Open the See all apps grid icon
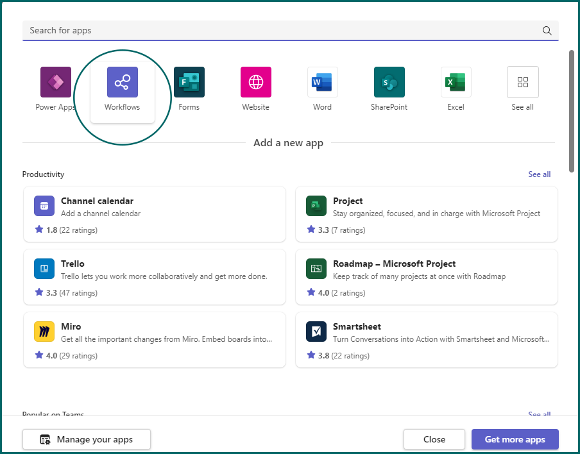Viewport: 580px width, 454px height. click(x=523, y=82)
